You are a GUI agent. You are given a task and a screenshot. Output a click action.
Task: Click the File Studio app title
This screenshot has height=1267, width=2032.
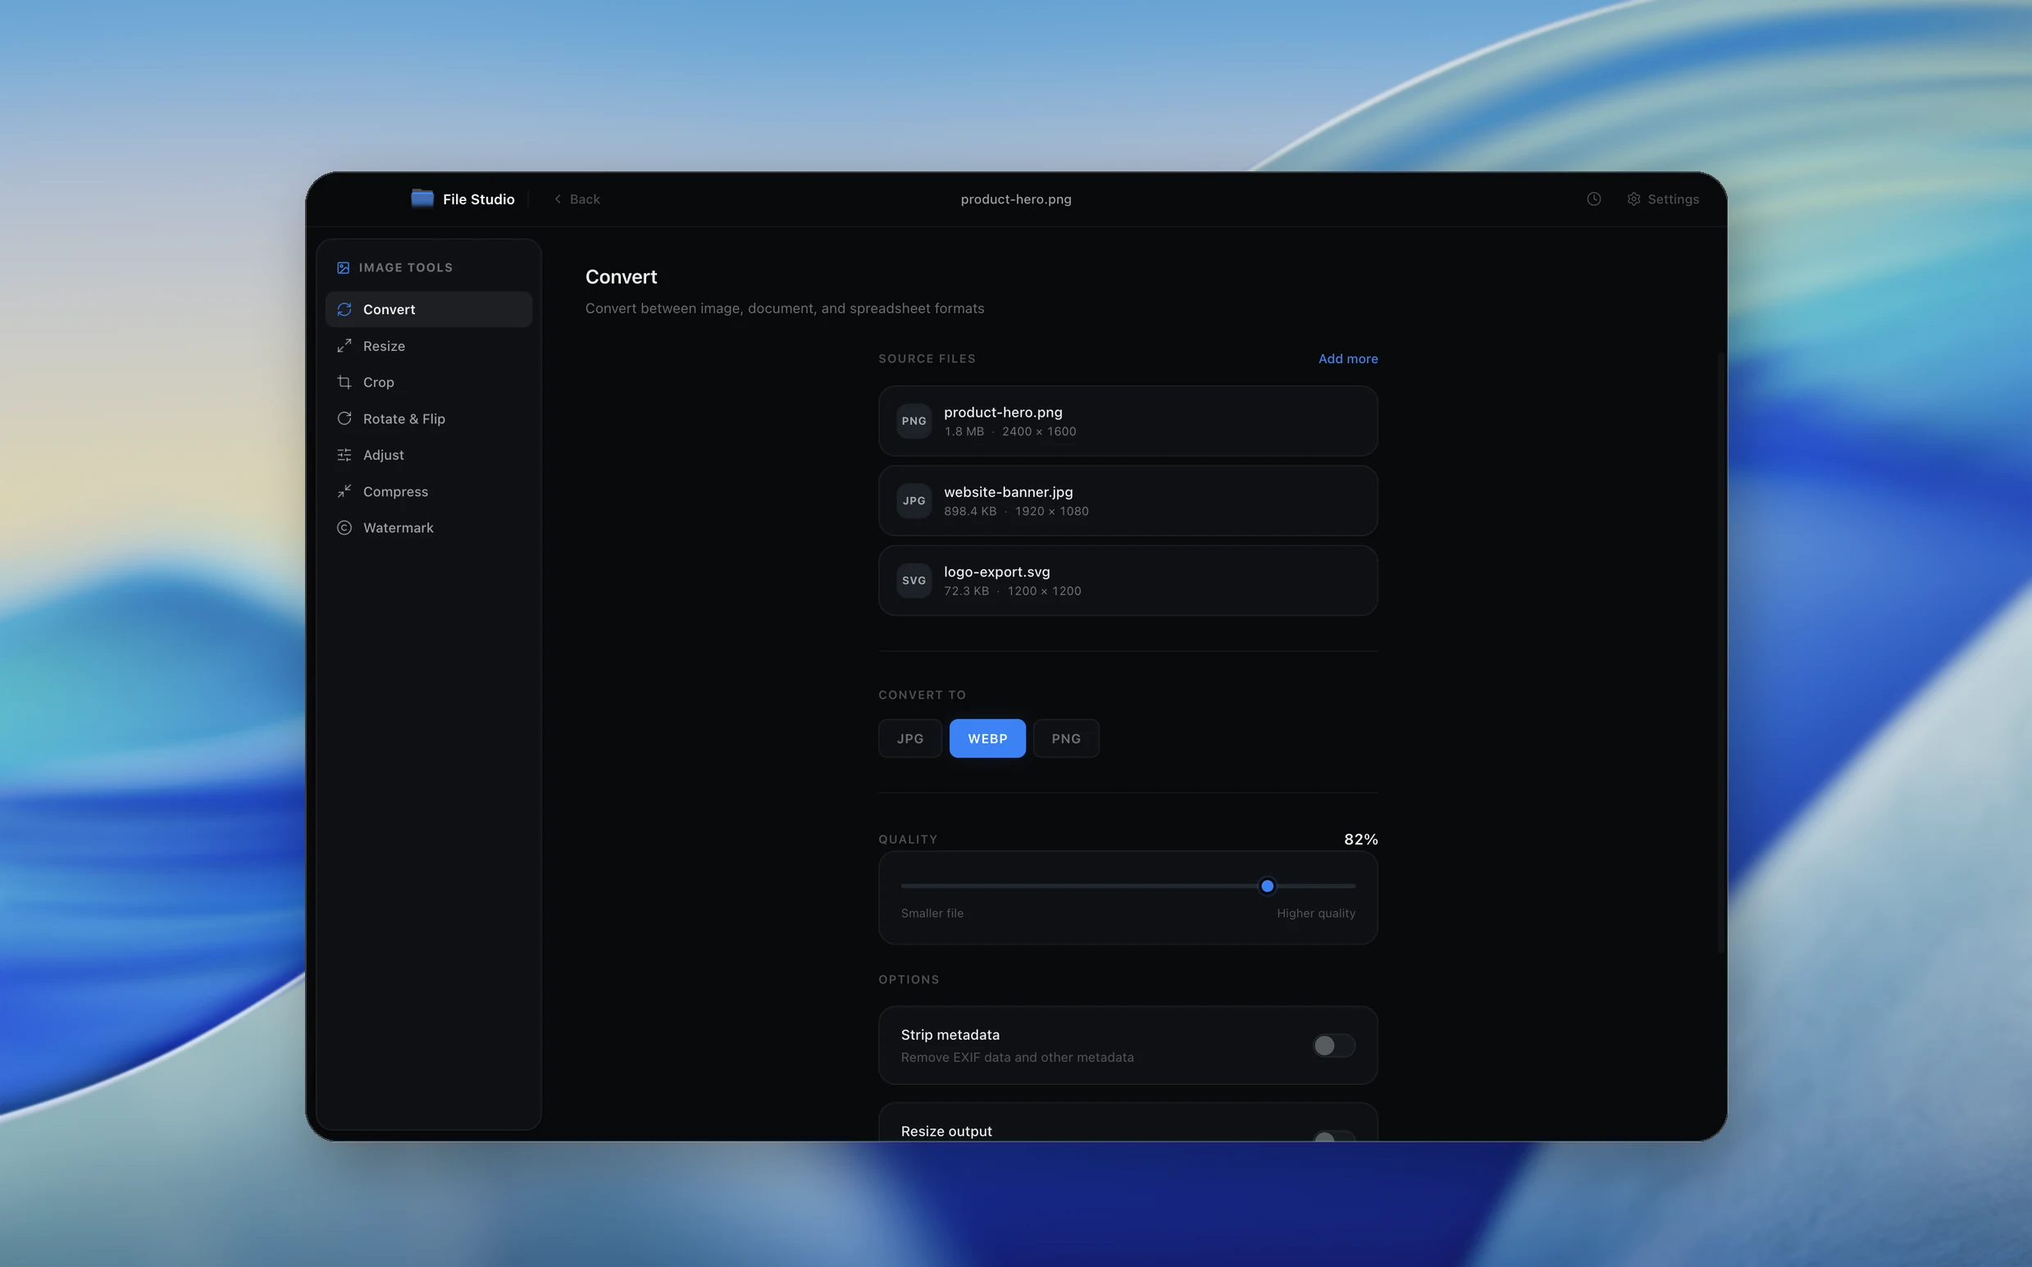(x=478, y=198)
